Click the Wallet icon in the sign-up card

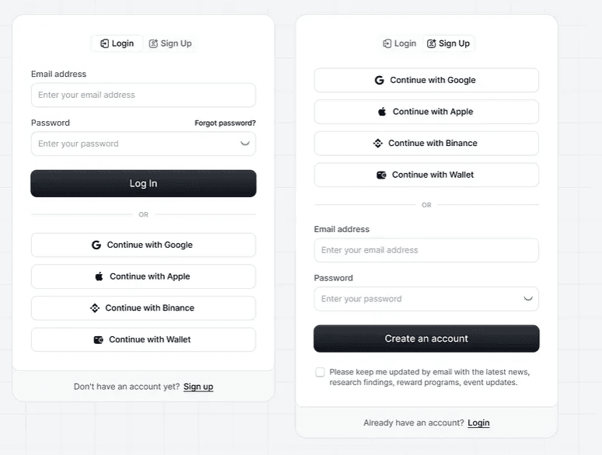point(381,175)
